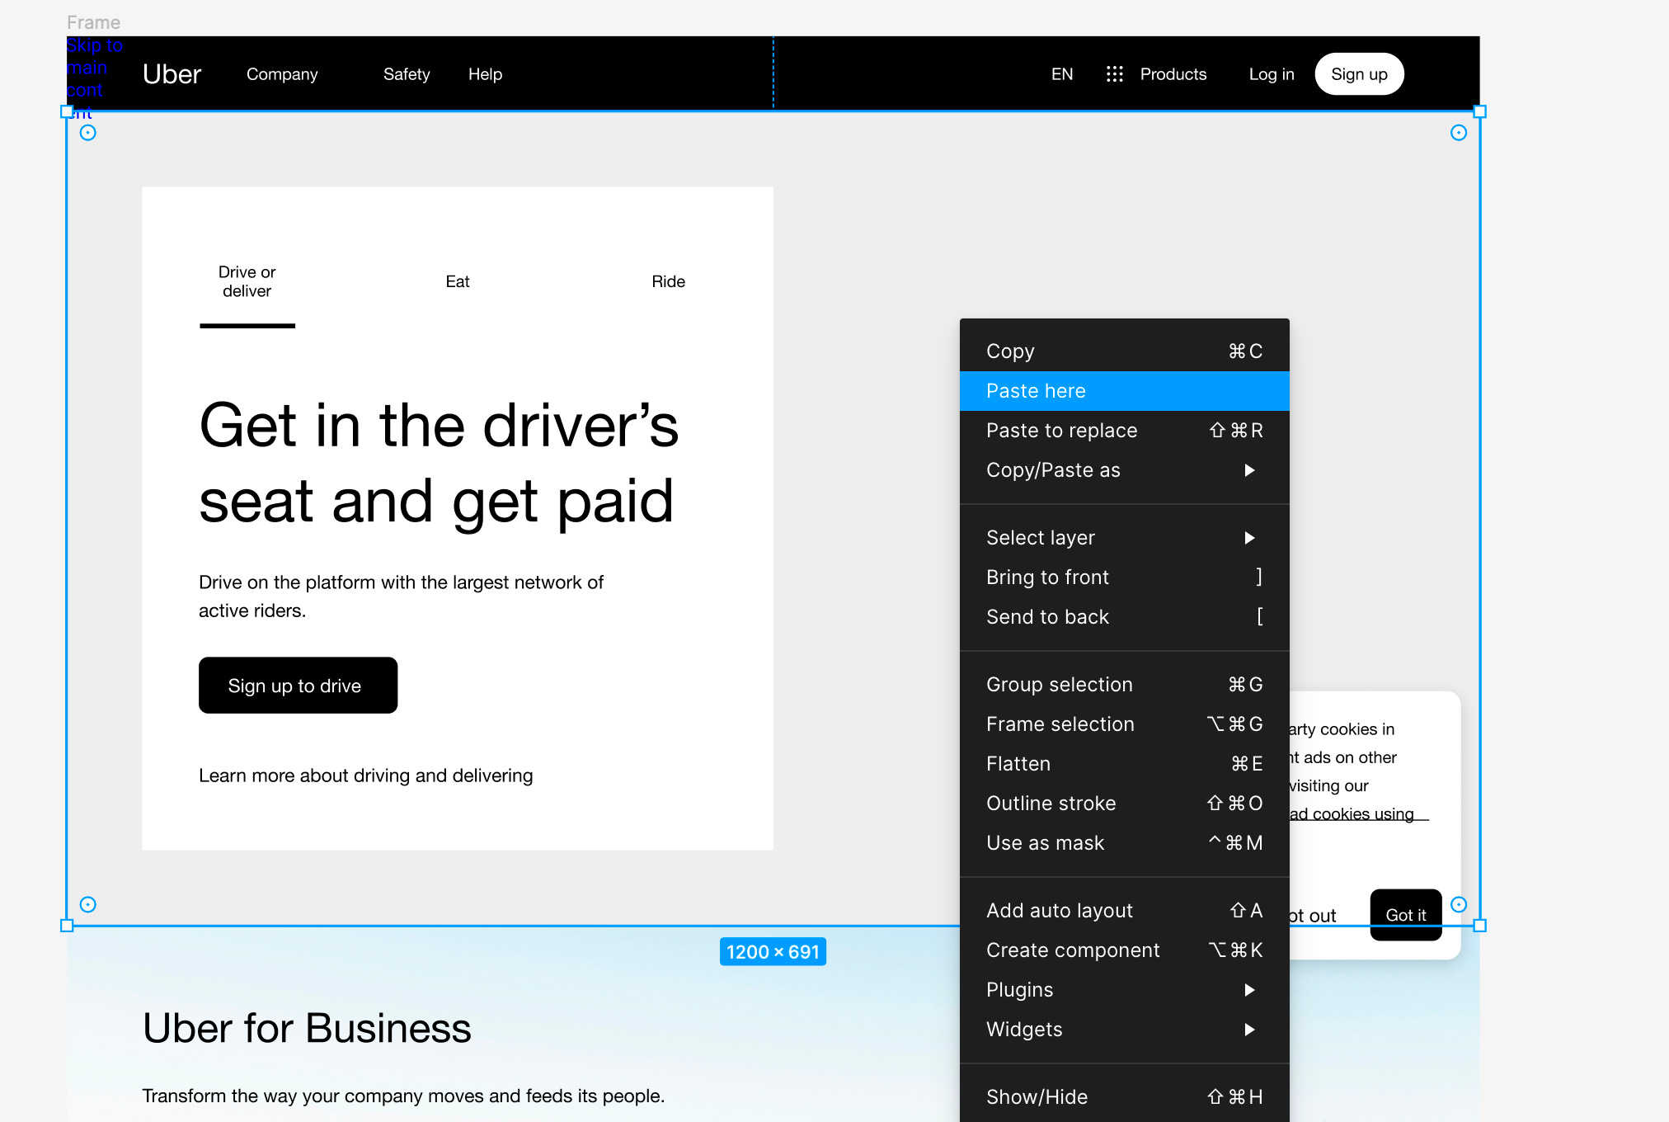Screen dimensions: 1669x1122
Task: Click Get in the driver's seat heading
Action: pyautogui.click(x=439, y=464)
